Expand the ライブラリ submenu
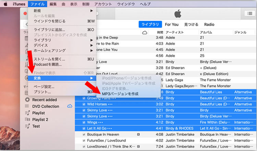Image resolution: width=257 pixels, height=151 pixels. coord(62,40)
